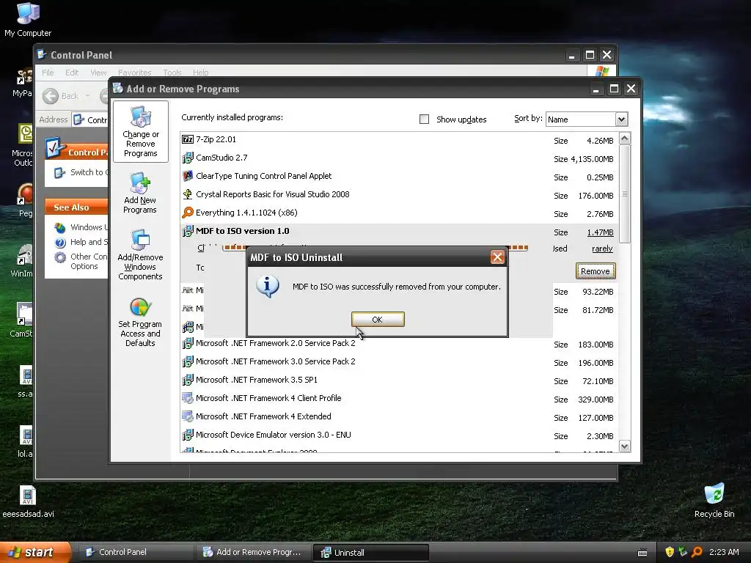Click the Everything 1.4.1.1024 search icon
The height and width of the screenshot is (563, 751).
(x=188, y=213)
